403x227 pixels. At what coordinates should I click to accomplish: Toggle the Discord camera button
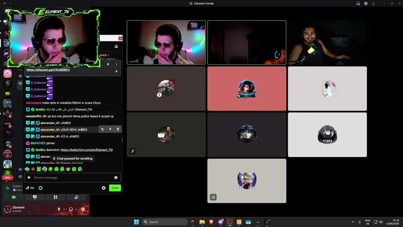[x=14, y=197]
